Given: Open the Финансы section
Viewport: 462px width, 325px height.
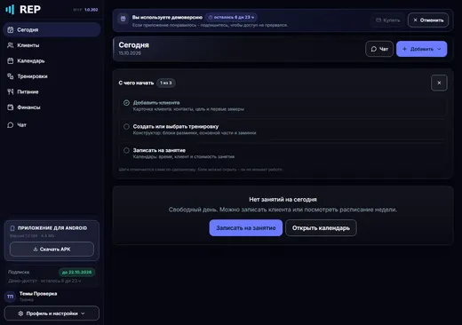Looking at the screenshot, I should pyautogui.click(x=52, y=107).
